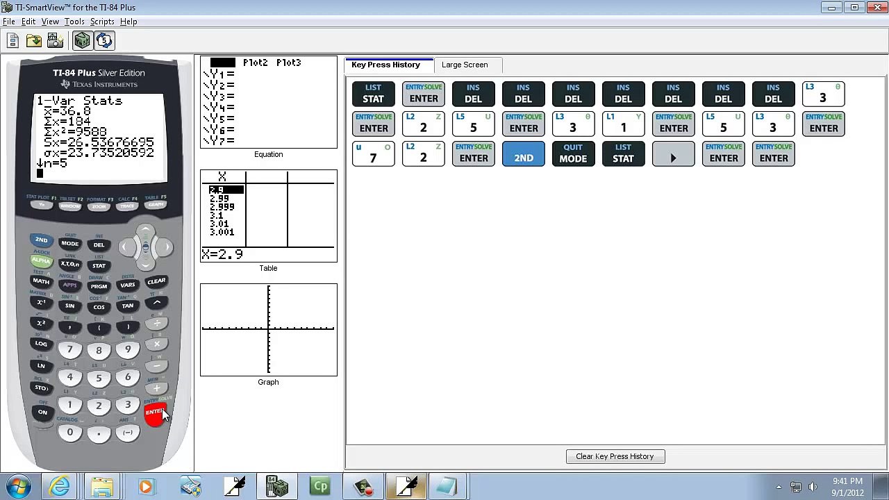Show hidden system tray icons
Viewport: 889px width, 500px height.
pos(779,487)
